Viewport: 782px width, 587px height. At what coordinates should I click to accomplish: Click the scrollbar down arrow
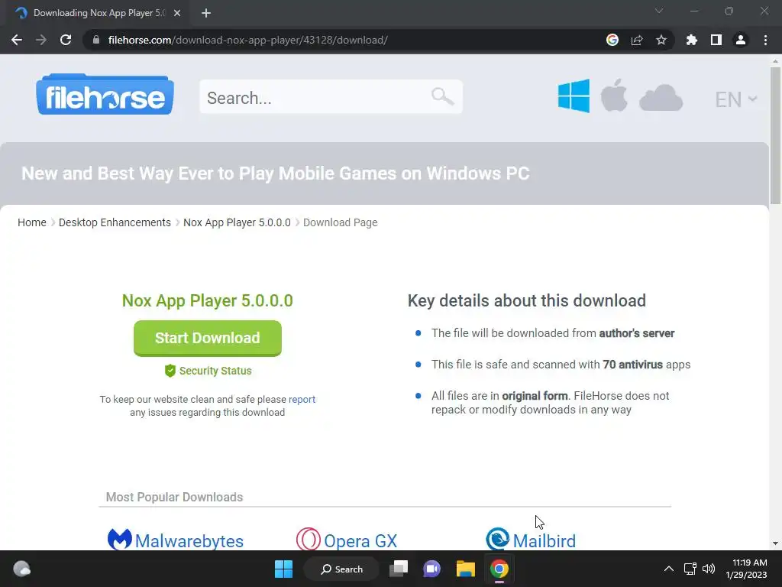(x=775, y=543)
